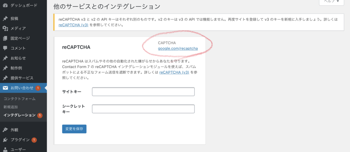Screen dimensions: 350x152
Task: Click the update badge beside プラグイン
Action: [34, 140]
